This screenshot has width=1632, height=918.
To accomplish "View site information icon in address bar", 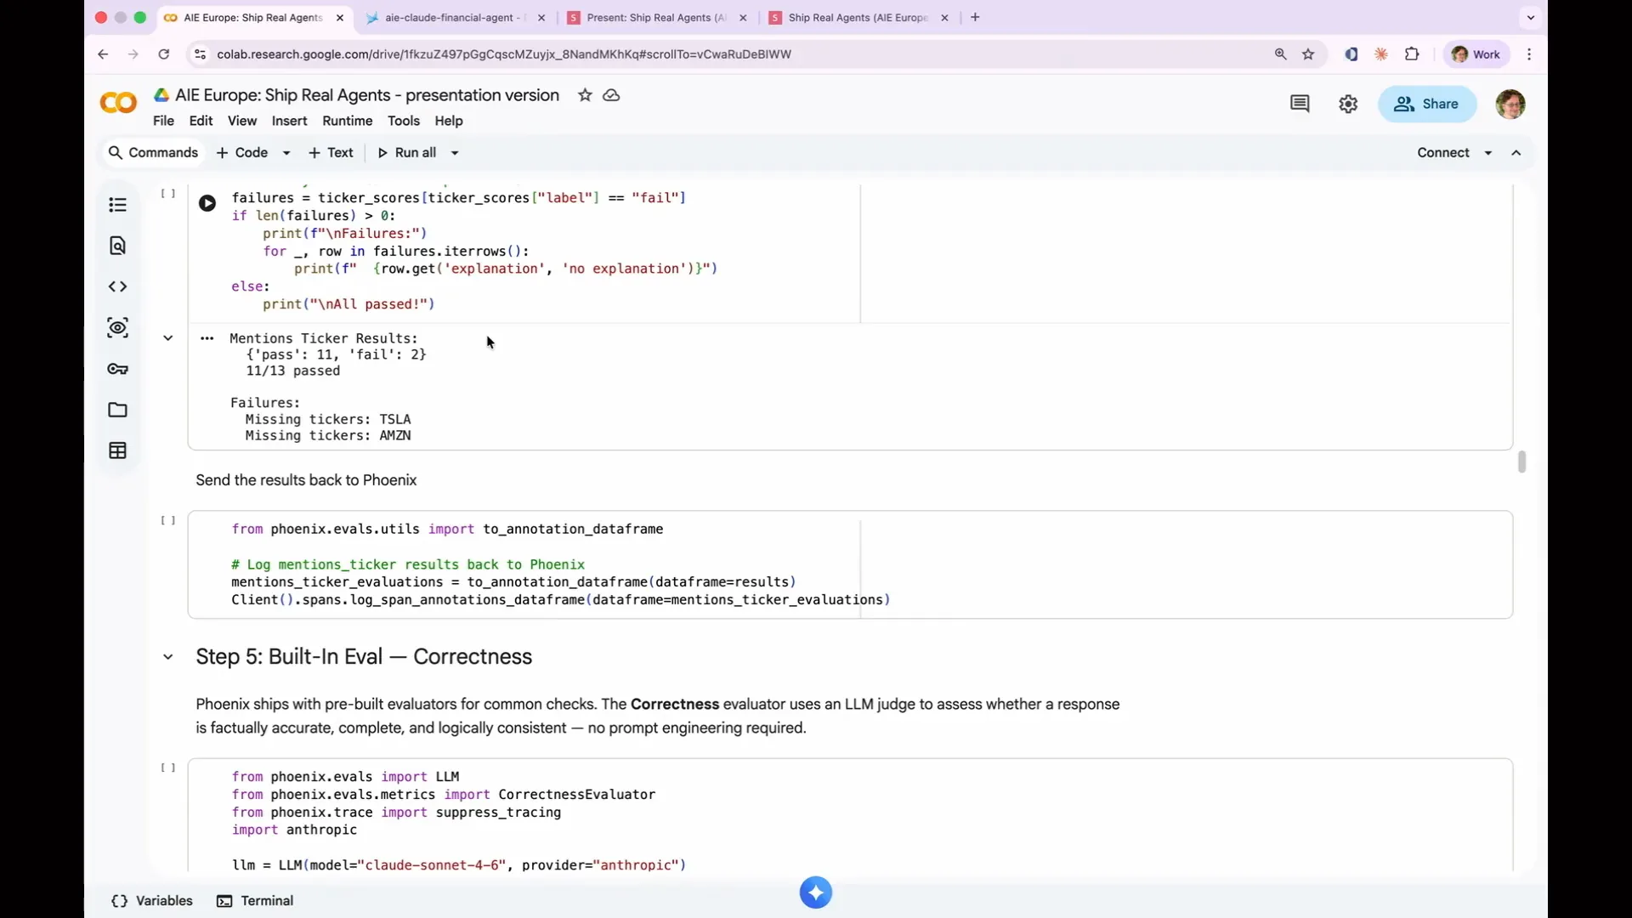I will [x=200, y=54].
